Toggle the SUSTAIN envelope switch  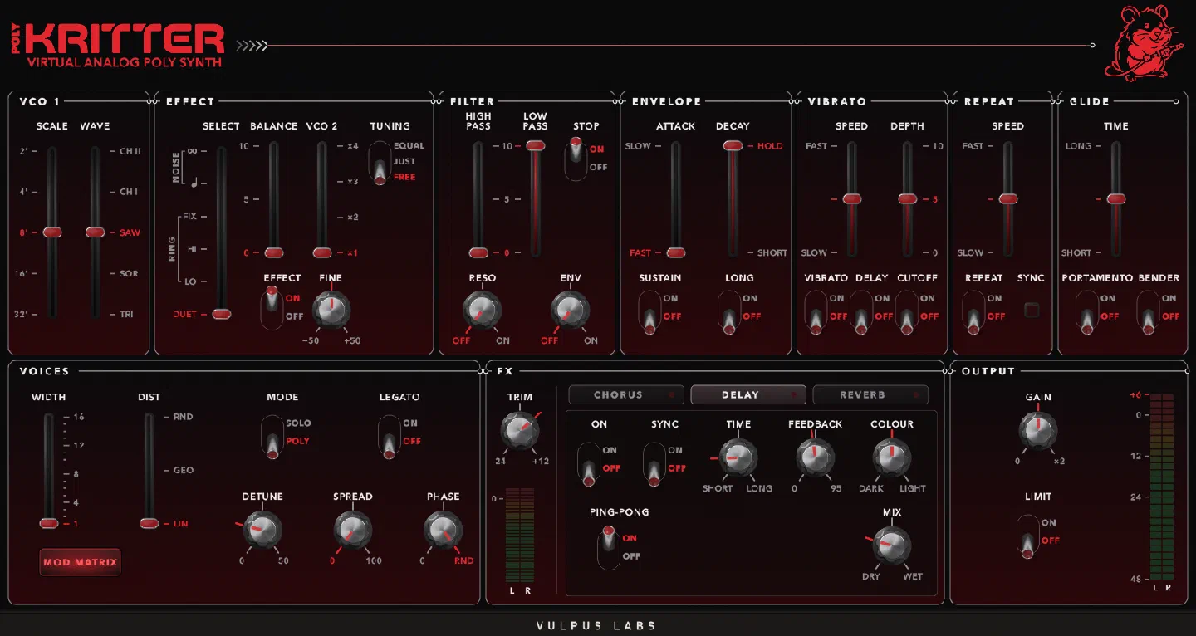649,311
